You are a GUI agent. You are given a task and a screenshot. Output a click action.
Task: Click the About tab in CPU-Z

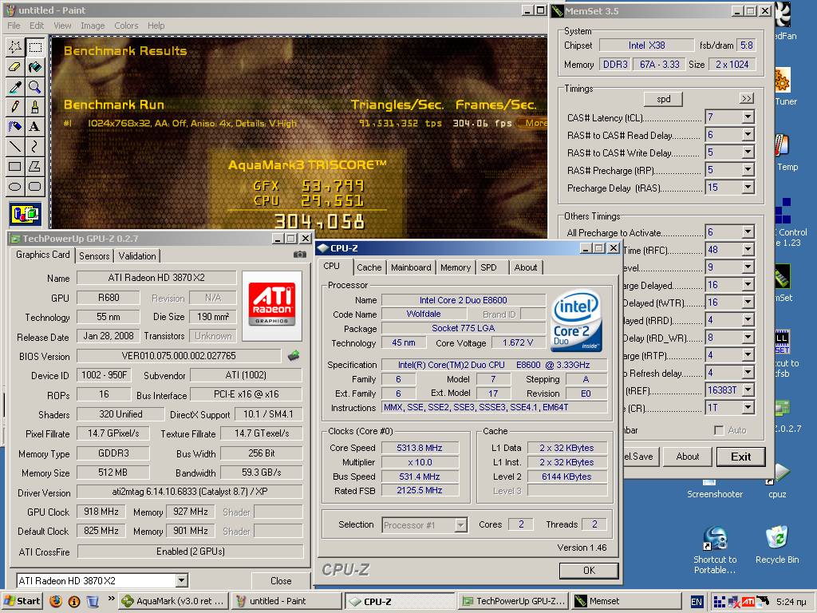(525, 267)
